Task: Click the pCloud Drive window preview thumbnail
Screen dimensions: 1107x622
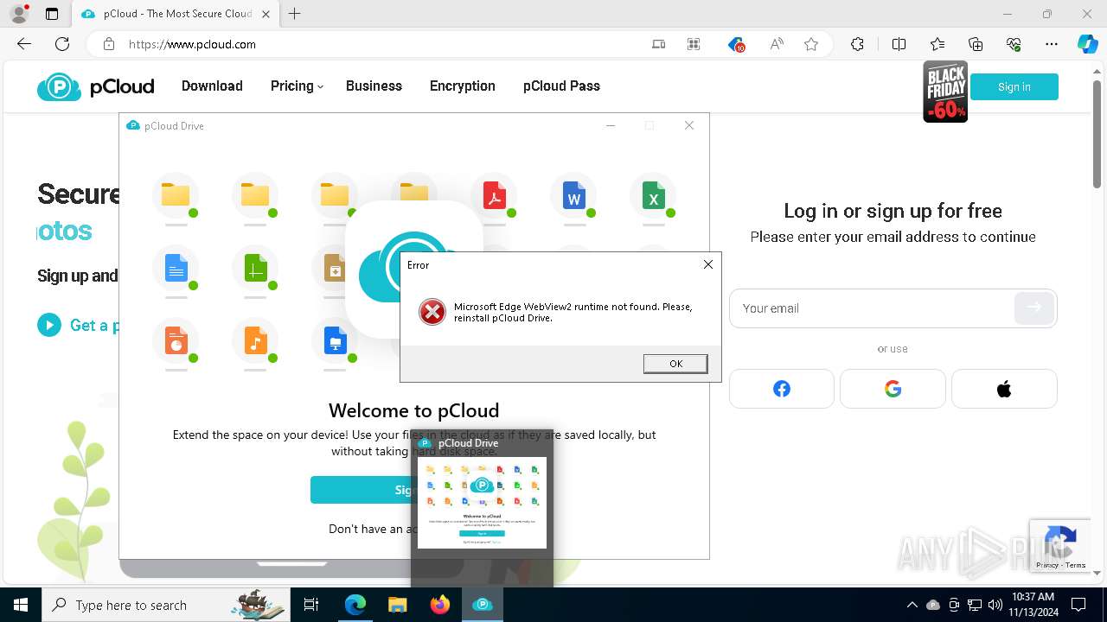Action: 482,503
